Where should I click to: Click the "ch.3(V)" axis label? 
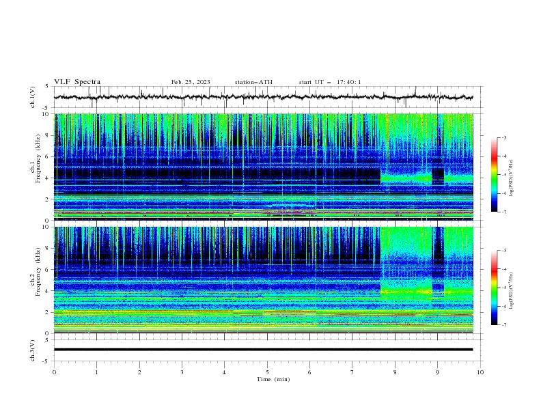(x=33, y=350)
